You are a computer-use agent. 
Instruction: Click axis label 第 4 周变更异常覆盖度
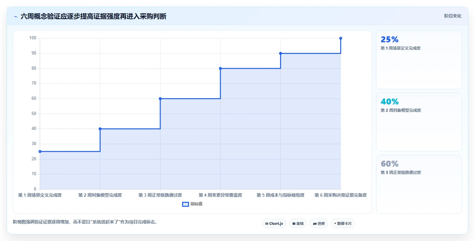(x=220, y=195)
